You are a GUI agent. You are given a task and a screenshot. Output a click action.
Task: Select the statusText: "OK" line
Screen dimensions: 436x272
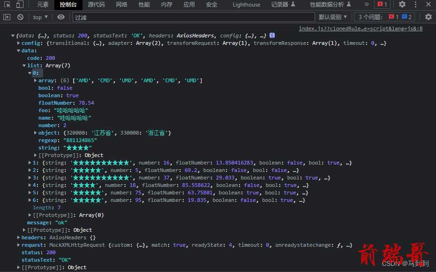46,260
